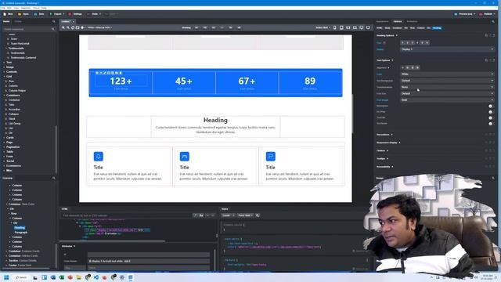The width and height of the screenshot is (501, 282).
Task: Open the Export toolbar dropdown
Action: 56,14
